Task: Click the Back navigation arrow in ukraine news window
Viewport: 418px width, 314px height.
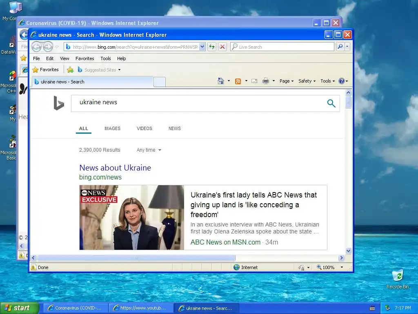Action: pyautogui.click(x=36, y=47)
